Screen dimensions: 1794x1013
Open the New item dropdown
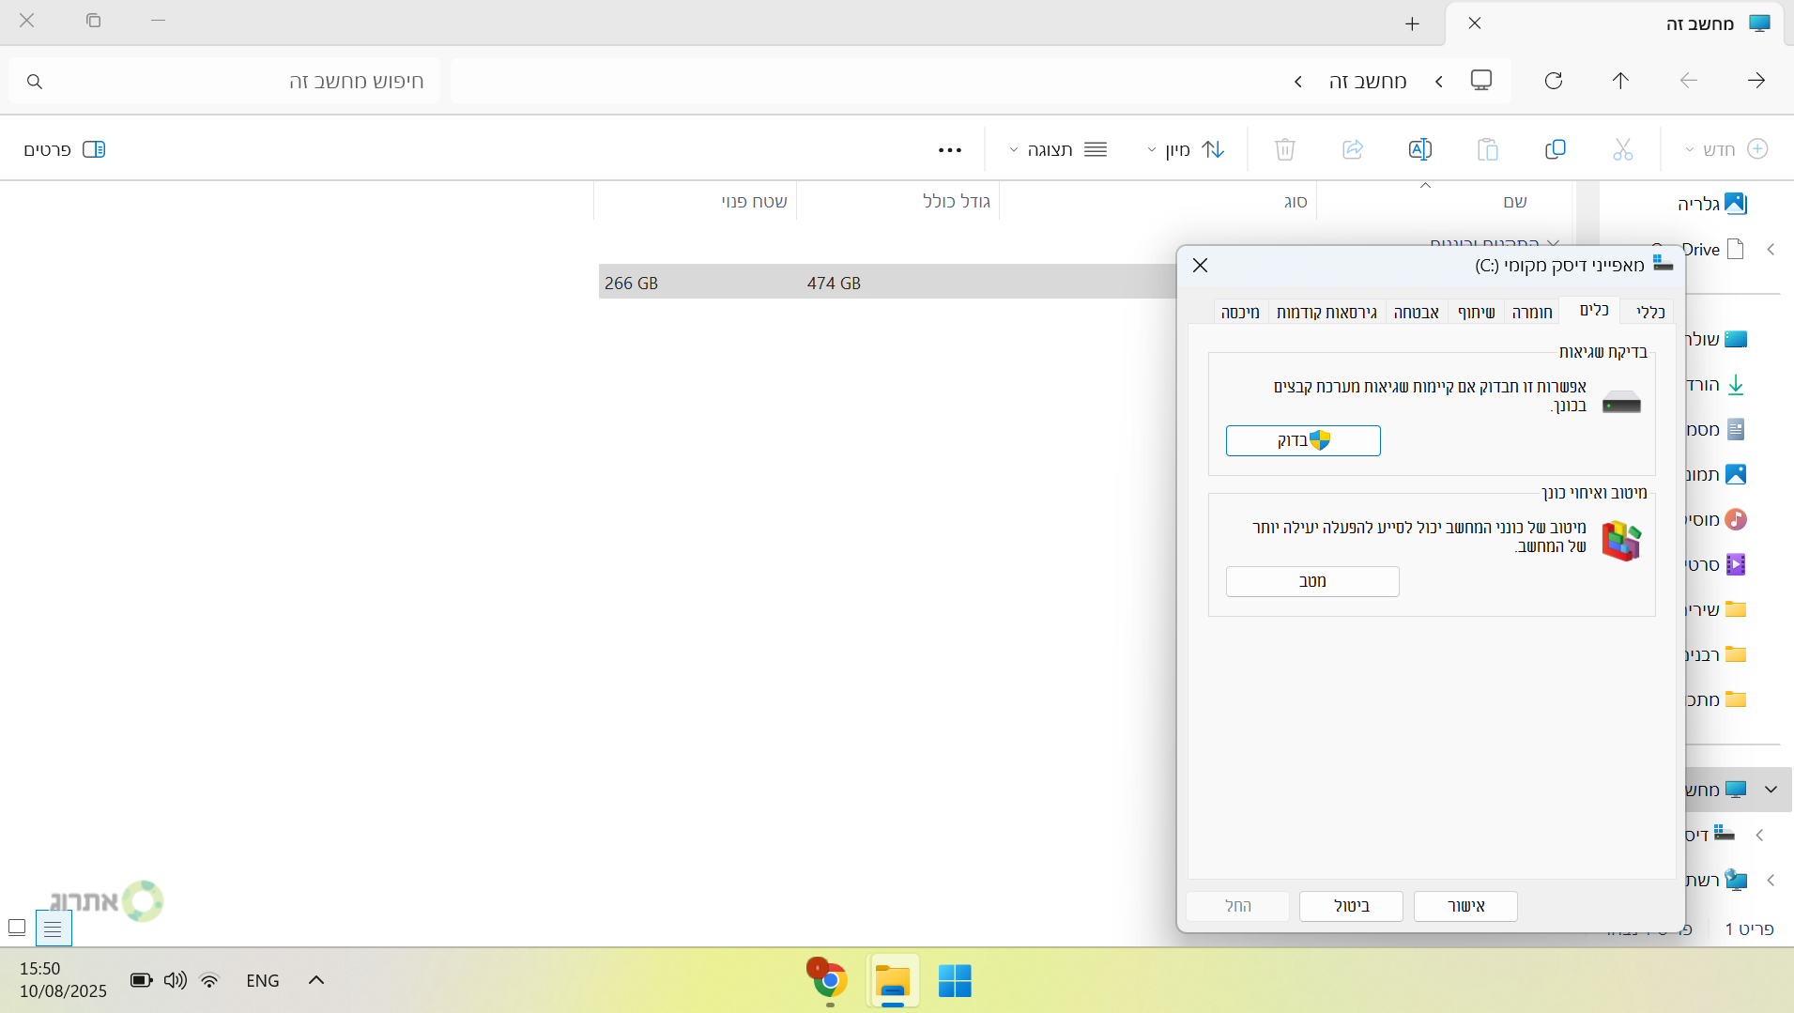tap(1726, 149)
